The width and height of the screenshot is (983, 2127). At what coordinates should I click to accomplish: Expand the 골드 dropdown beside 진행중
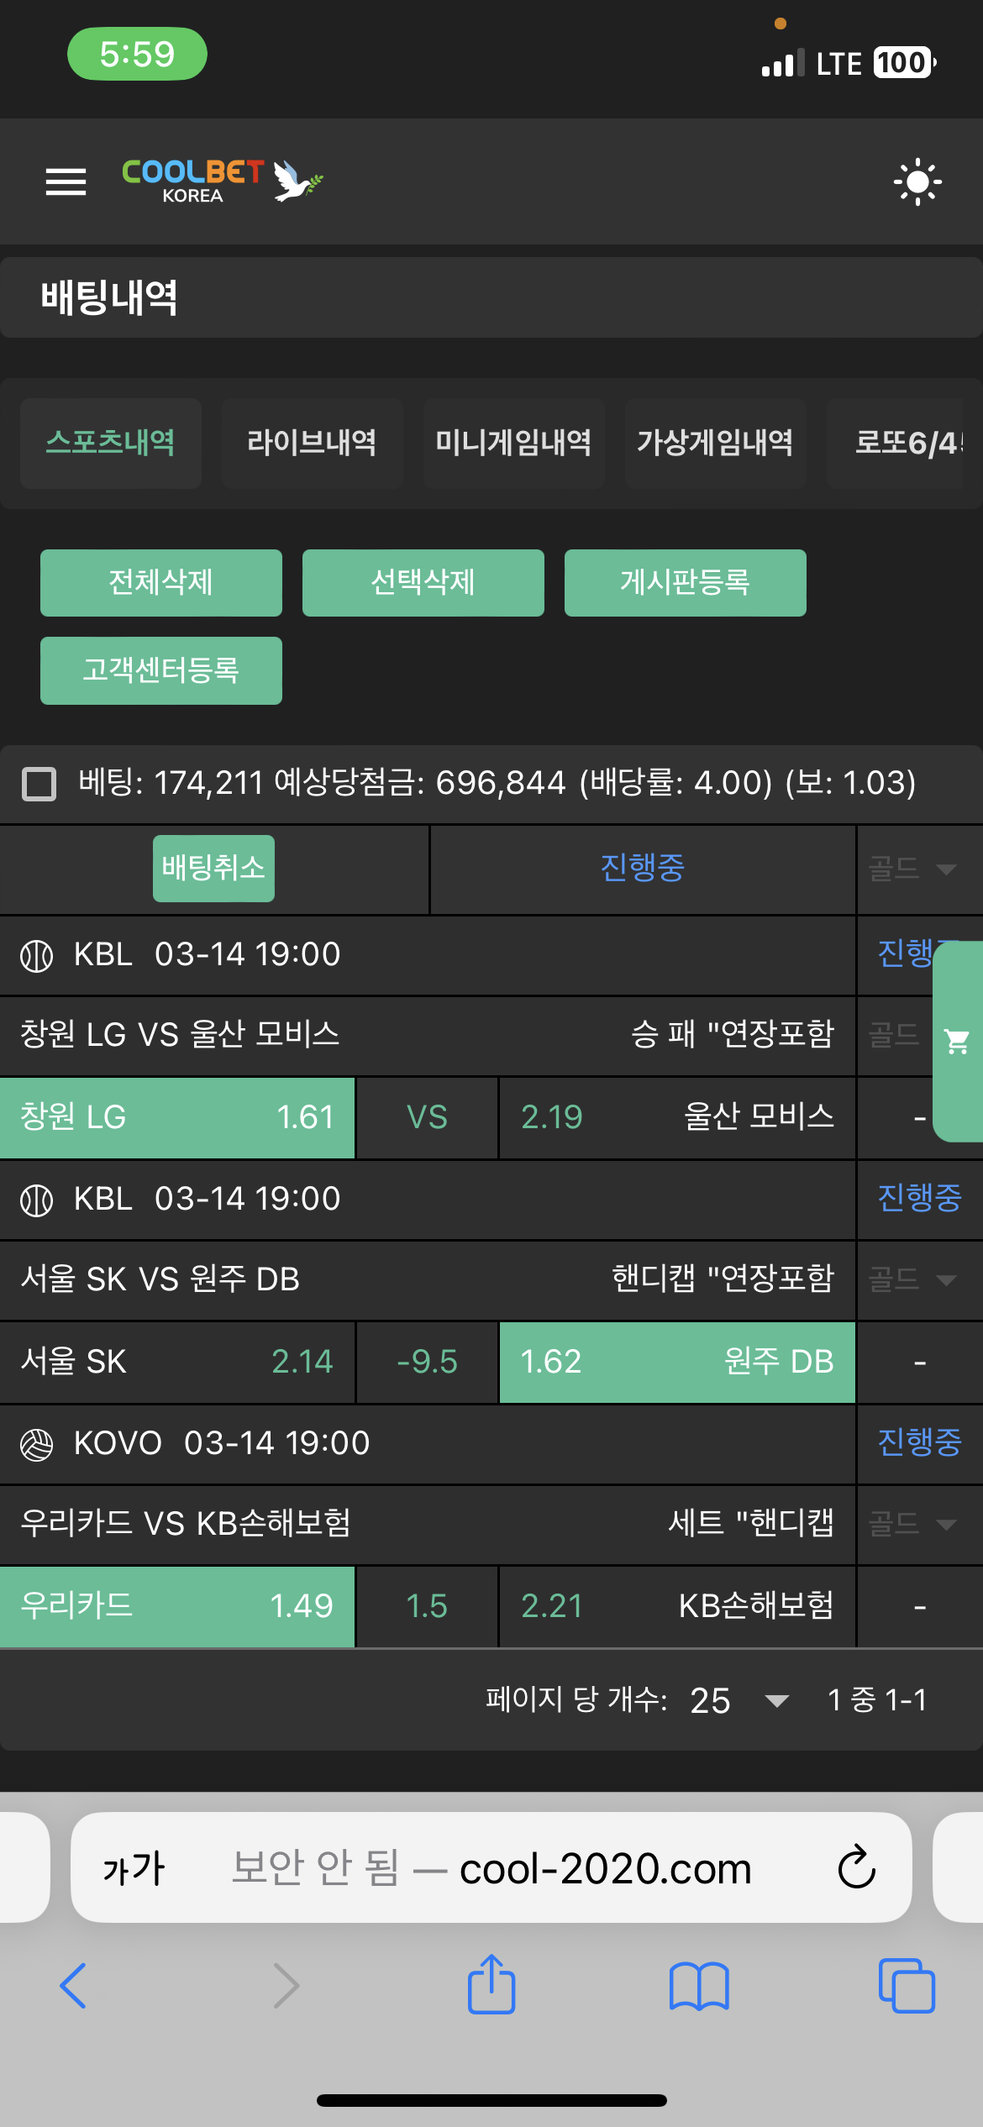pyautogui.click(x=913, y=869)
